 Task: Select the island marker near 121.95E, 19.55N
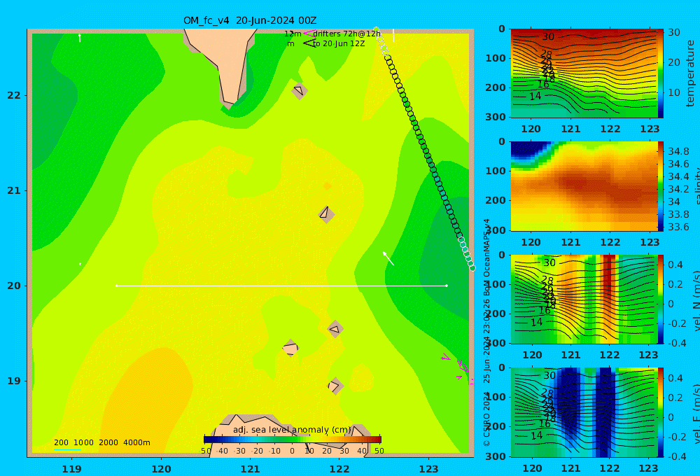click(x=335, y=329)
